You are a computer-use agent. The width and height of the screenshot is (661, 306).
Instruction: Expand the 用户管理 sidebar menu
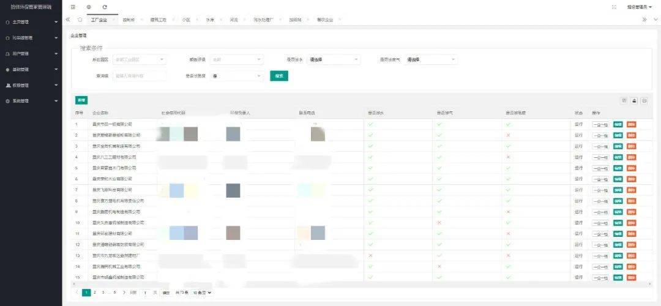pyautogui.click(x=31, y=54)
